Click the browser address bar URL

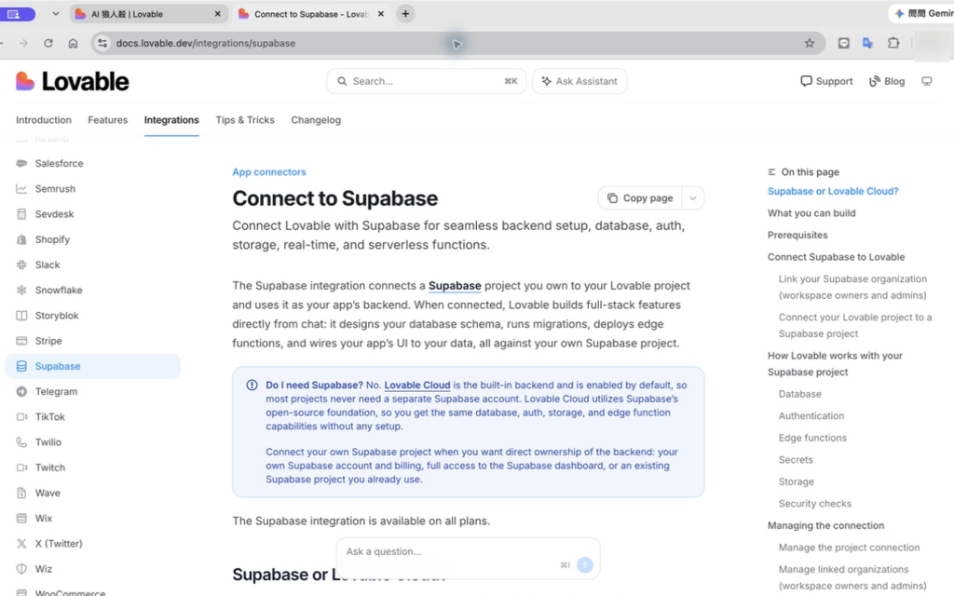[x=206, y=43]
